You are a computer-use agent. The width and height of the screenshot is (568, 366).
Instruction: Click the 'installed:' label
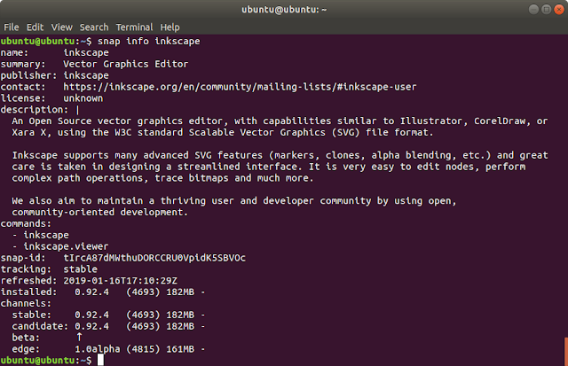click(x=28, y=292)
